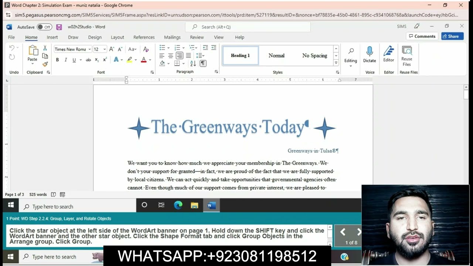473x266 pixels.
Task: Click the Paste clipboard icon
Action: click(x=33, y=51)
